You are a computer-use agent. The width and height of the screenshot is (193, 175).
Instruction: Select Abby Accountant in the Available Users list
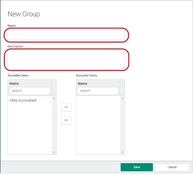pos(30,100)
